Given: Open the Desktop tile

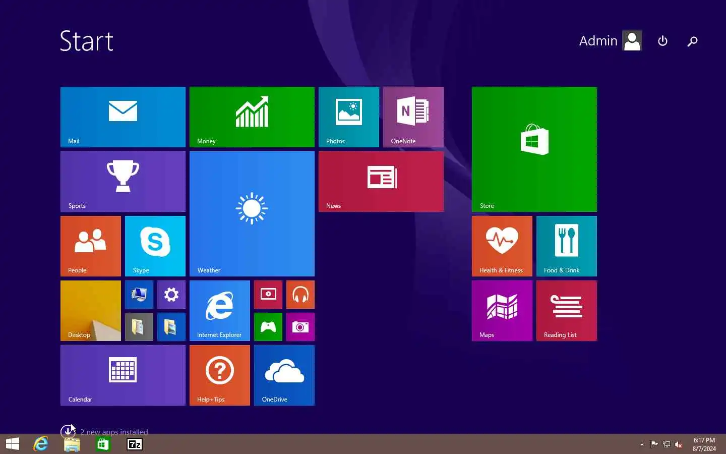Looking at the screenshot, I should [91, 311].
